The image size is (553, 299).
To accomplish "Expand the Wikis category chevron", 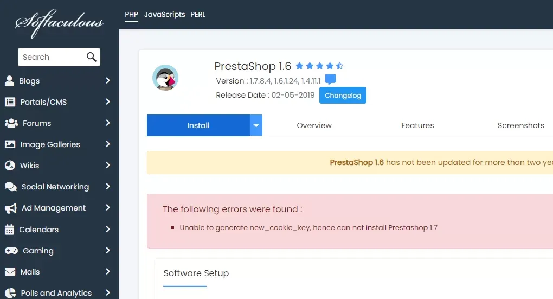I will (107, 165).
